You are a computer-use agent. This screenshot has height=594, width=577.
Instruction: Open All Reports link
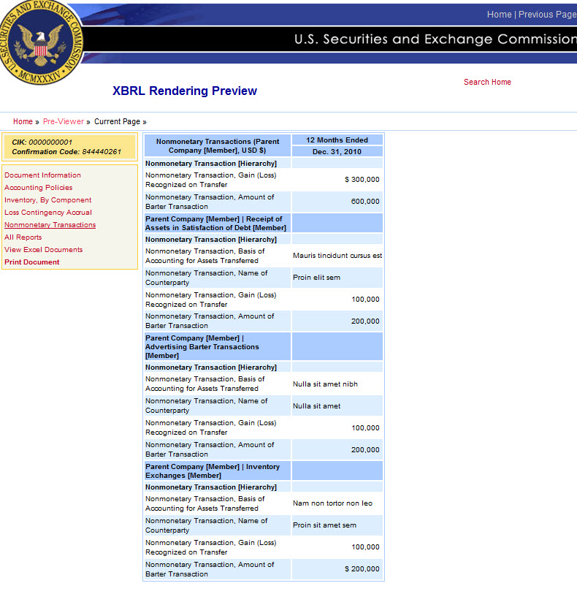coord(23,237)
